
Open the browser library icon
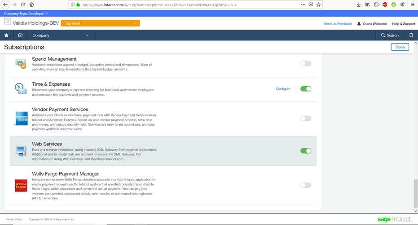(x=367, y=4)
